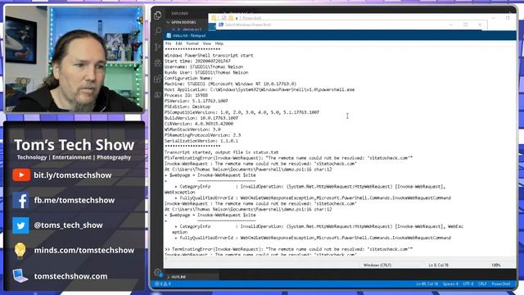Click the Notepad 100% zoom status text
This screenshot has height=295, width=524.
[496, 265]
